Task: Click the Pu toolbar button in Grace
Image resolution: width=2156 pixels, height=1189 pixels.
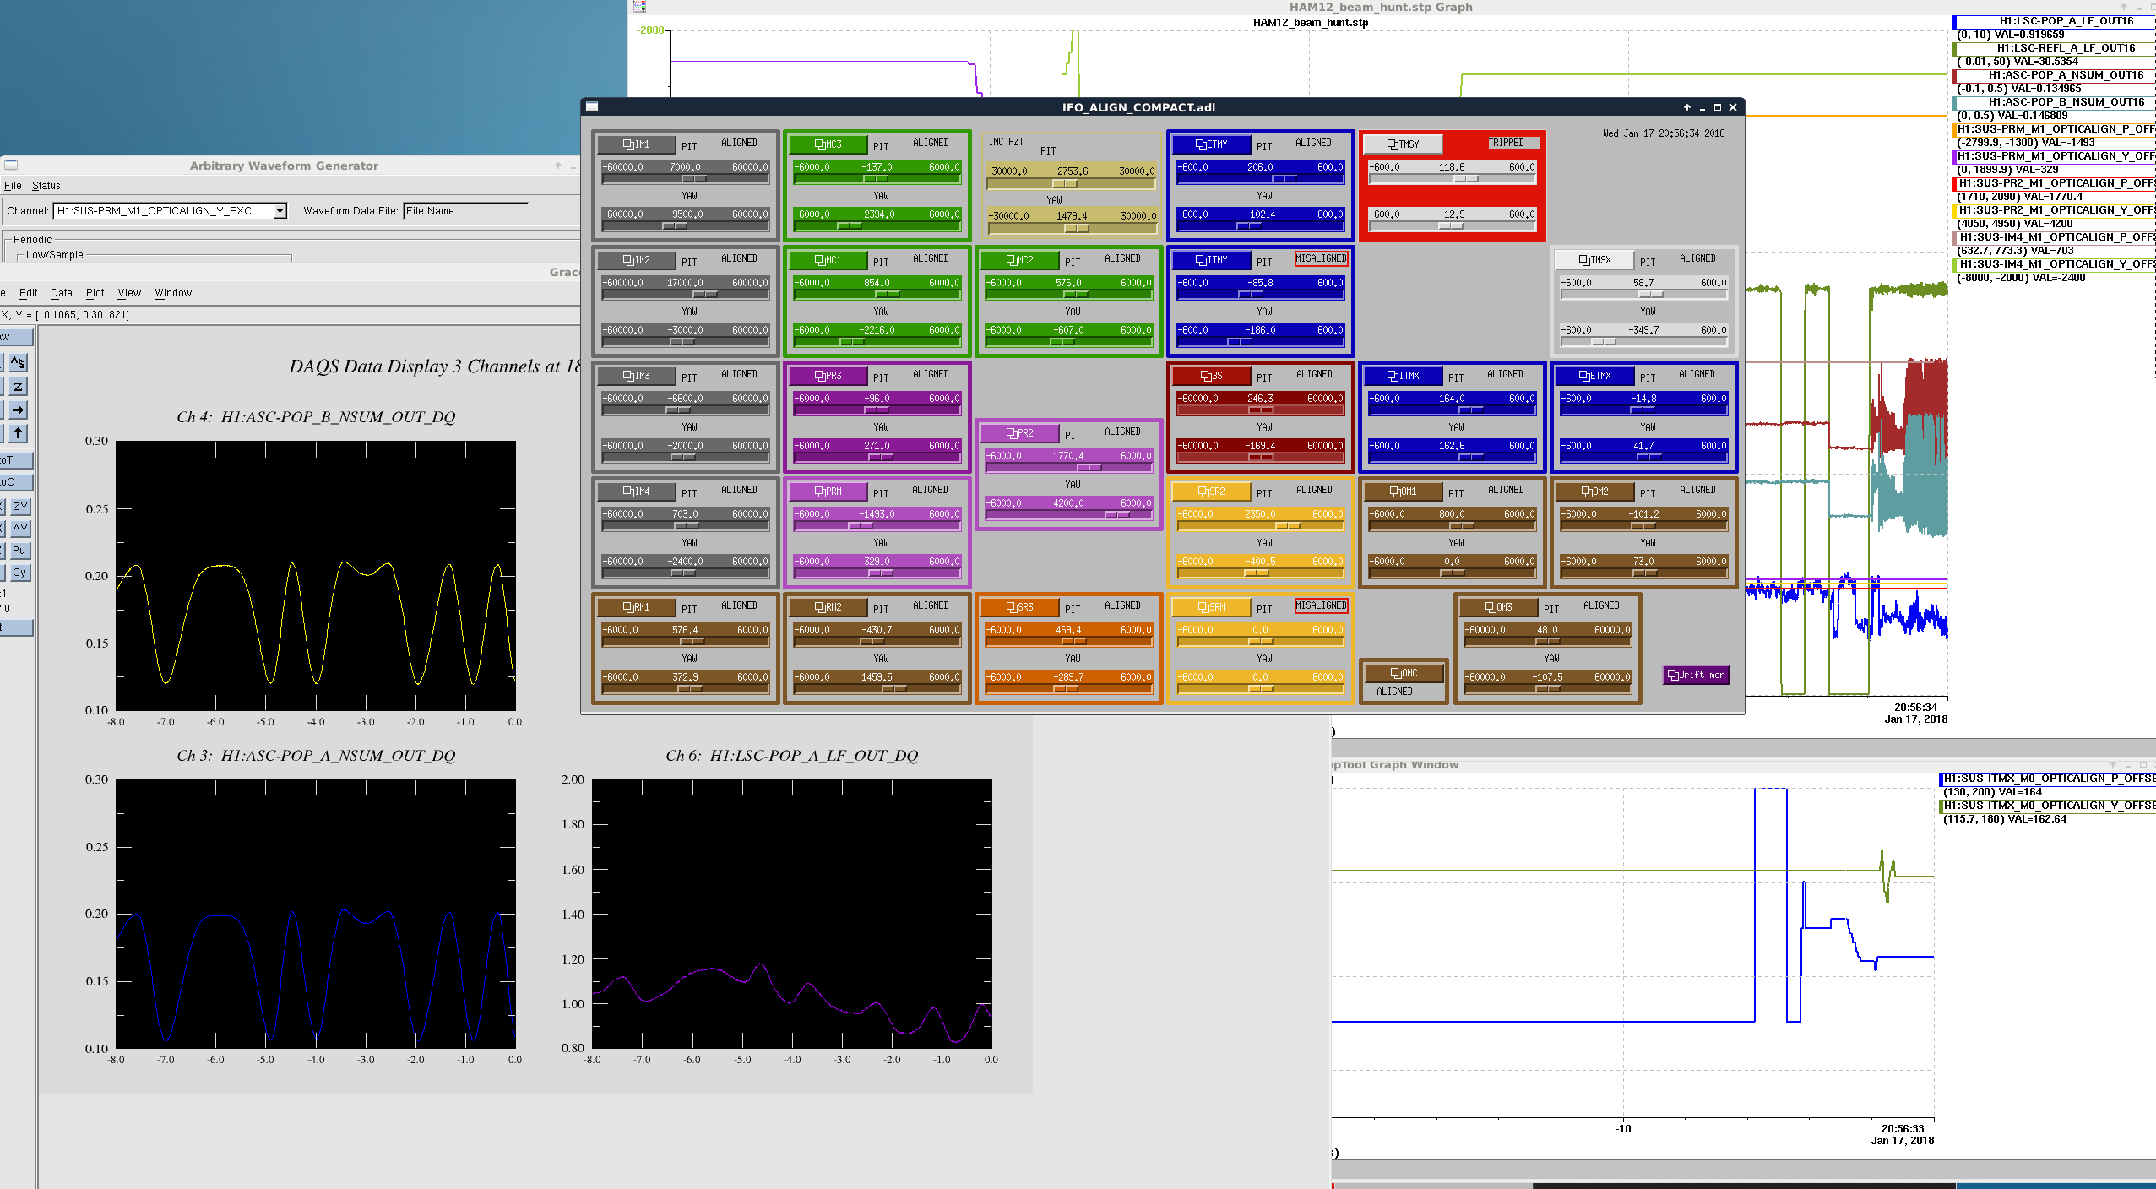Action: coord(19,551)
